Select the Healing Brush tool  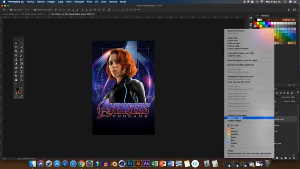click(16, 55)
